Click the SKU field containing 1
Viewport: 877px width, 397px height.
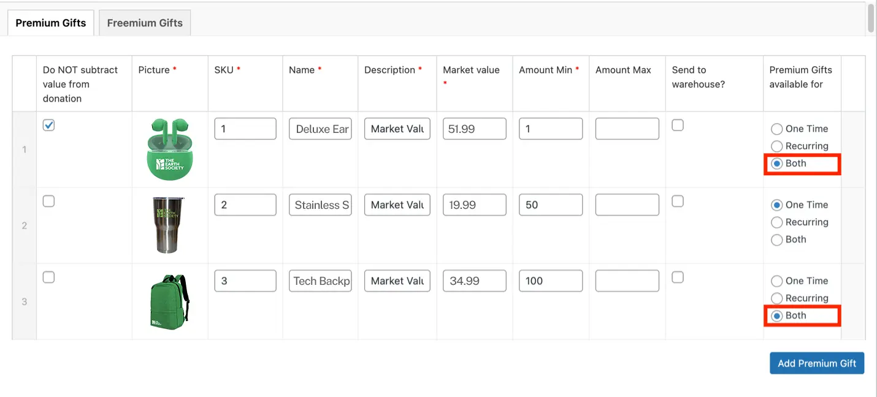pos(245,129)
